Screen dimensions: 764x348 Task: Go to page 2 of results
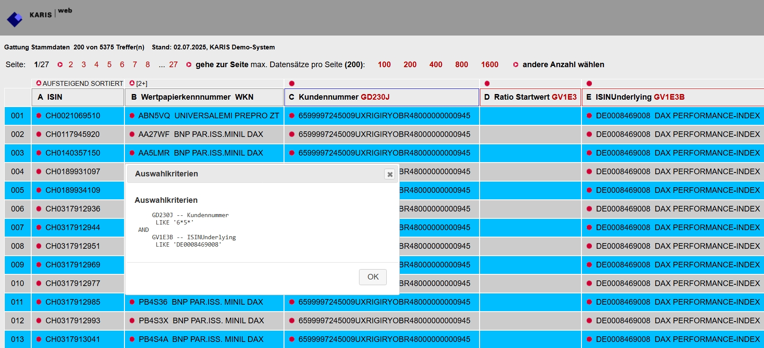71,65
